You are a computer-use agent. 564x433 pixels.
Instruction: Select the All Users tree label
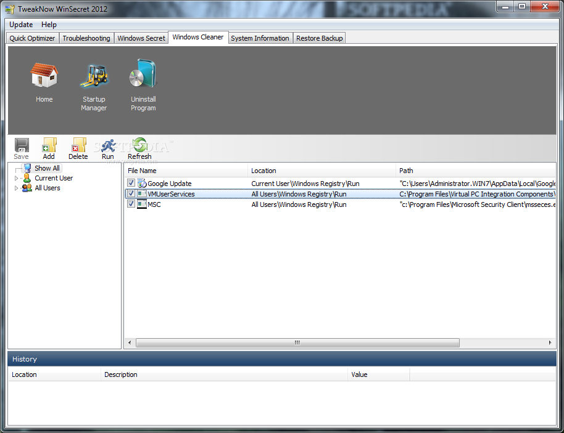[x=48, y=188]
